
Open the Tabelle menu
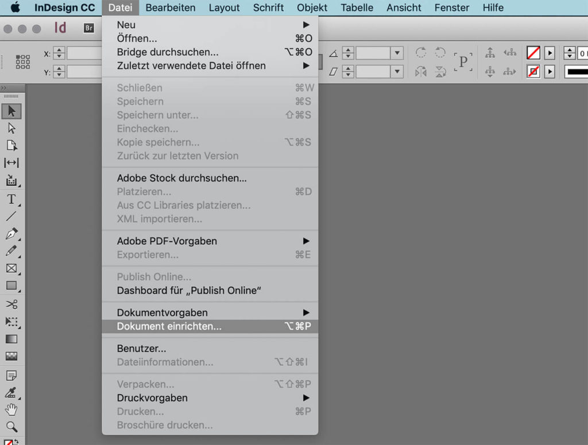(x=357, y=7)
